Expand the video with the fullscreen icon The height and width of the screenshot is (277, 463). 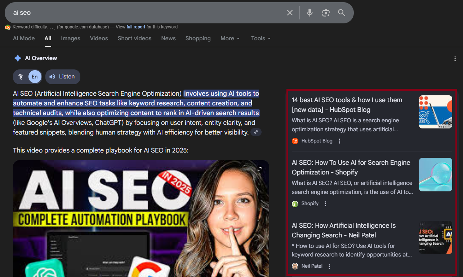point(259,169)
